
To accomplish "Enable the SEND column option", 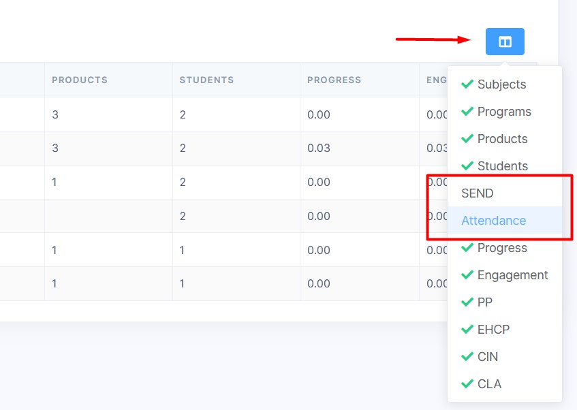I will (478, 193).
